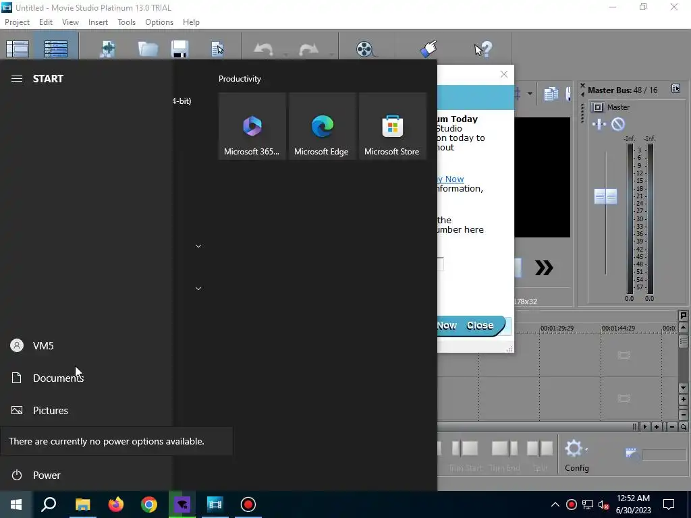Collapse Master Bus panel with small arrow

[x=582, y=94]
